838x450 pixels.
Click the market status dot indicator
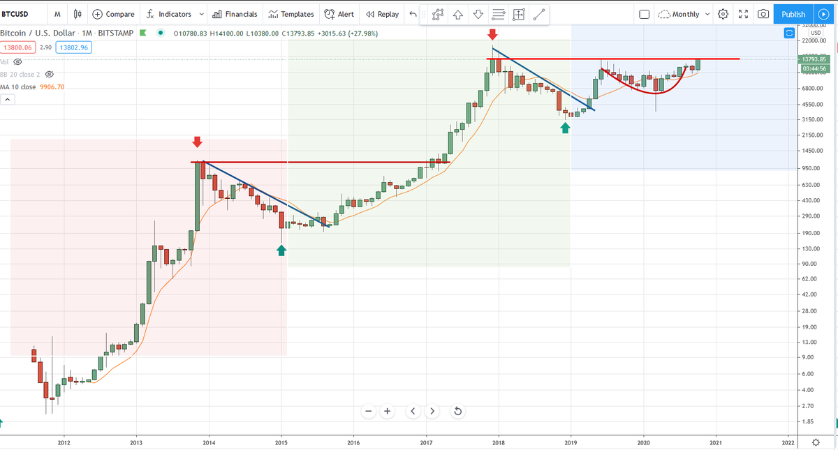point(161,33)
